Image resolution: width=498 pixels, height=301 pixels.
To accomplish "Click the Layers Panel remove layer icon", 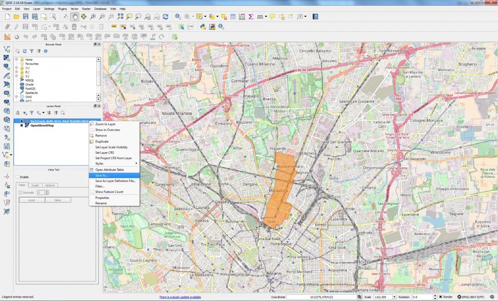I will point(63,113).
